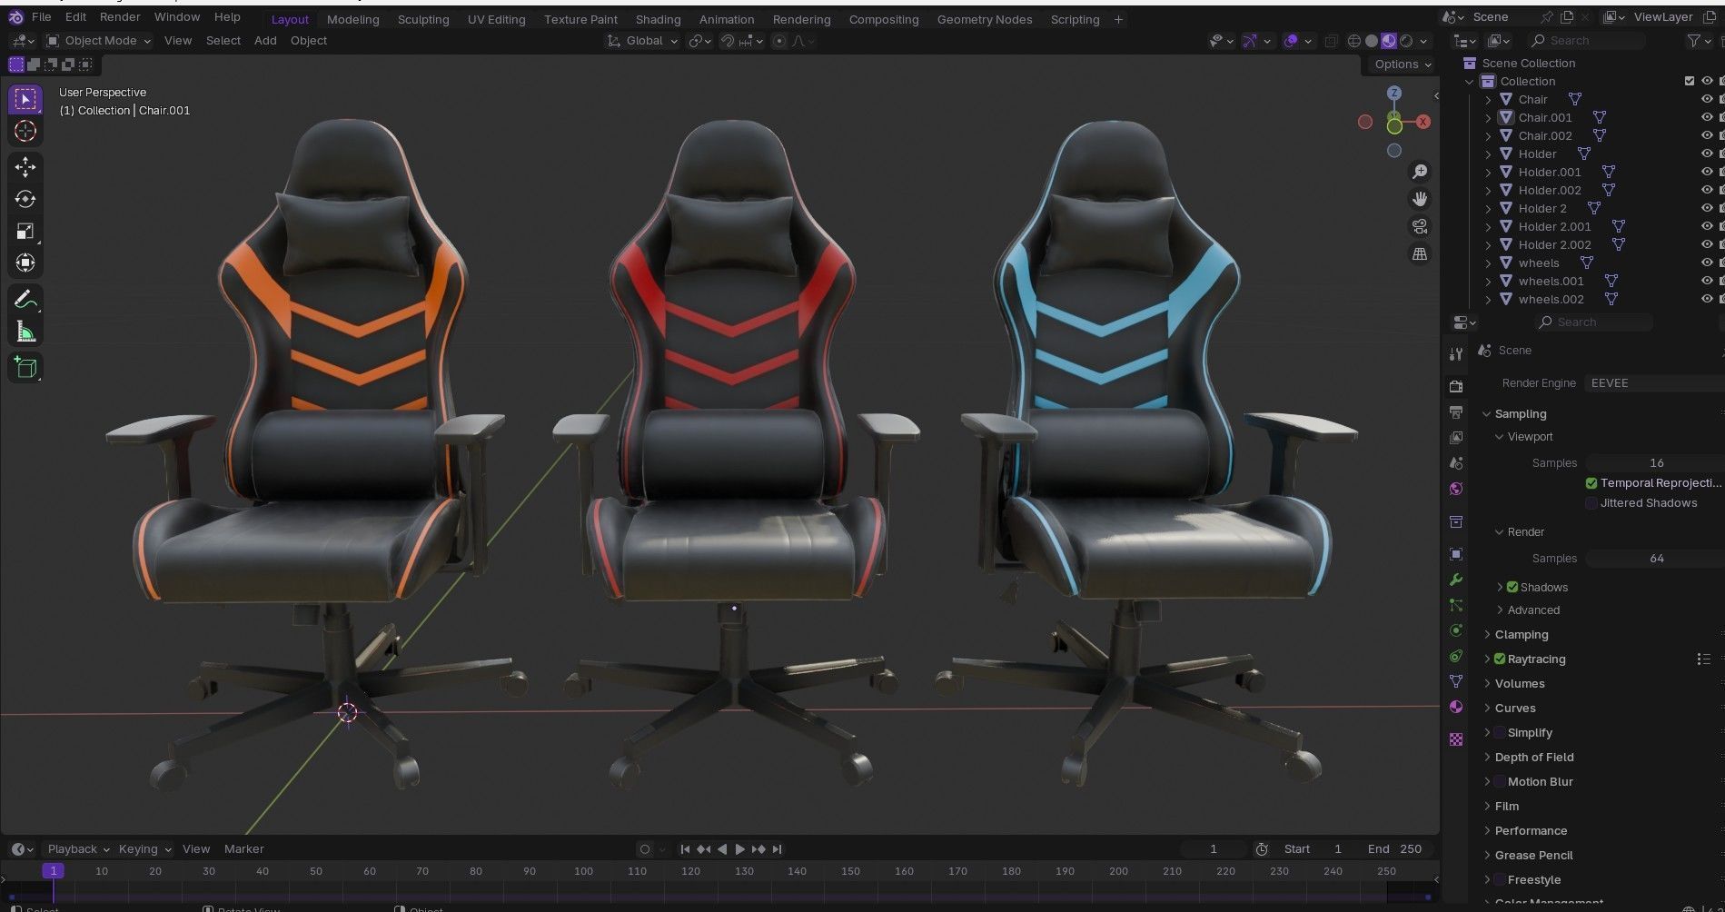Viewport: 1725px width, 912px height.
Task: Hide the Chair object in outliner
Action: pyautogui.click(x=1707, y=99)
